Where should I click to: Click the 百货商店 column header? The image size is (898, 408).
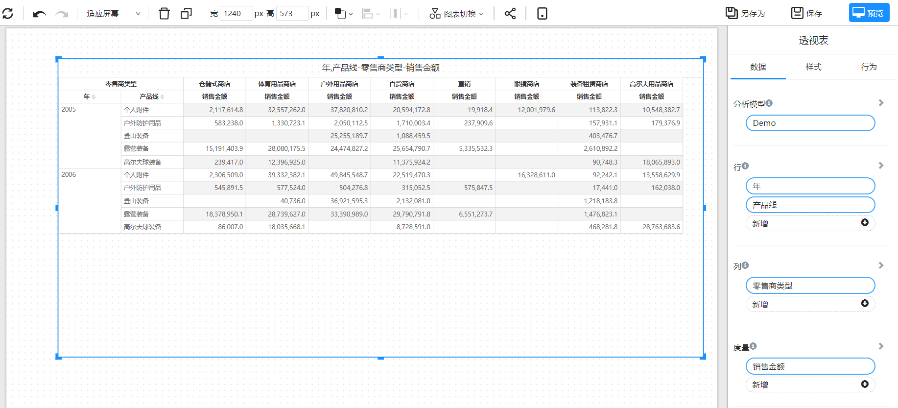(x=402, y=84)
